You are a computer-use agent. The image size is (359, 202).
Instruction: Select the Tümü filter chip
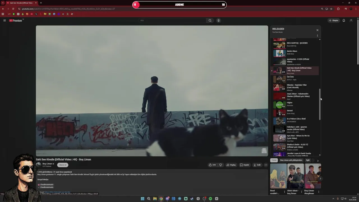pos(274,160)
